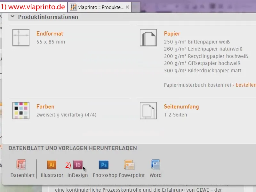This screenshot has width=256, height=192.
Task: Switch to the viaprinto :: Produkte tab
Action: 99,7
